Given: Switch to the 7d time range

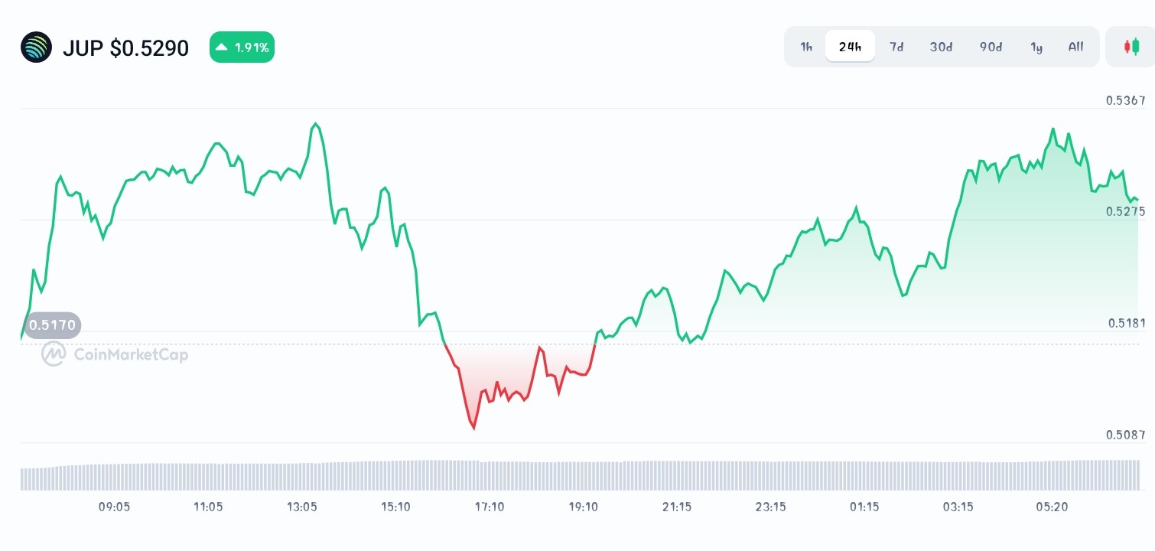Looking at the screenshot, I should [896, 47].
